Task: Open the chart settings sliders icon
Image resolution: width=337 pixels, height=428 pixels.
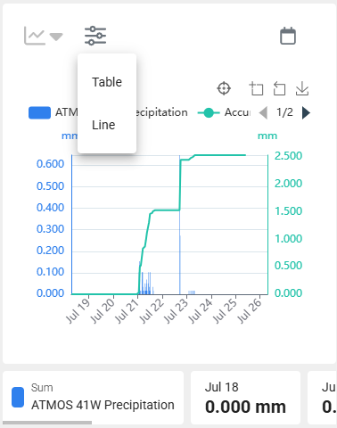Action: pos(95,36)
